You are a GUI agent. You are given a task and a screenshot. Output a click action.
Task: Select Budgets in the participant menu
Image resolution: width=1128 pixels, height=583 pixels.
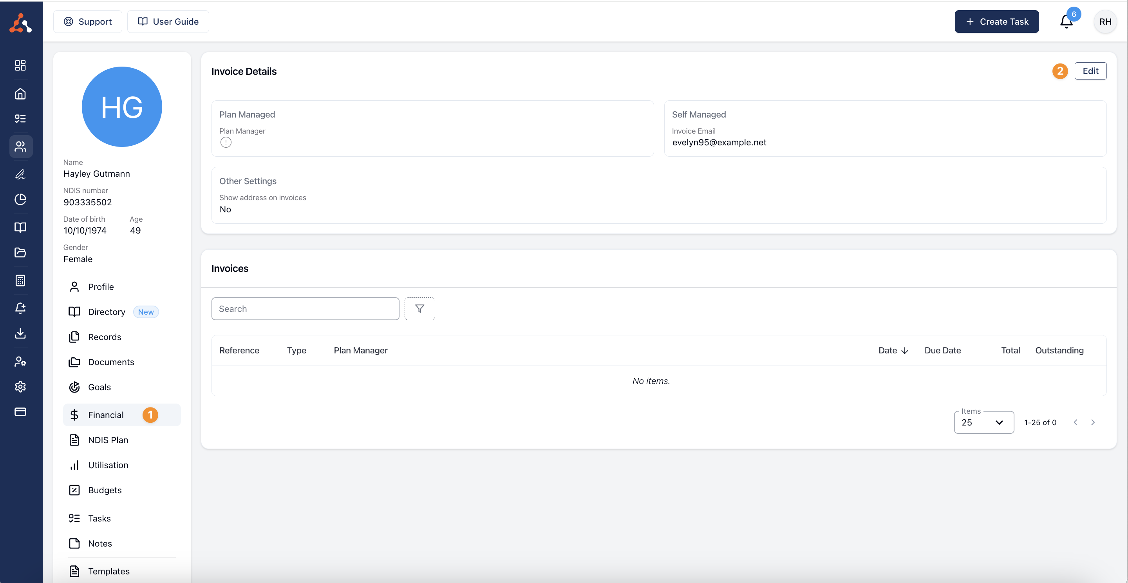pos(105,490)
